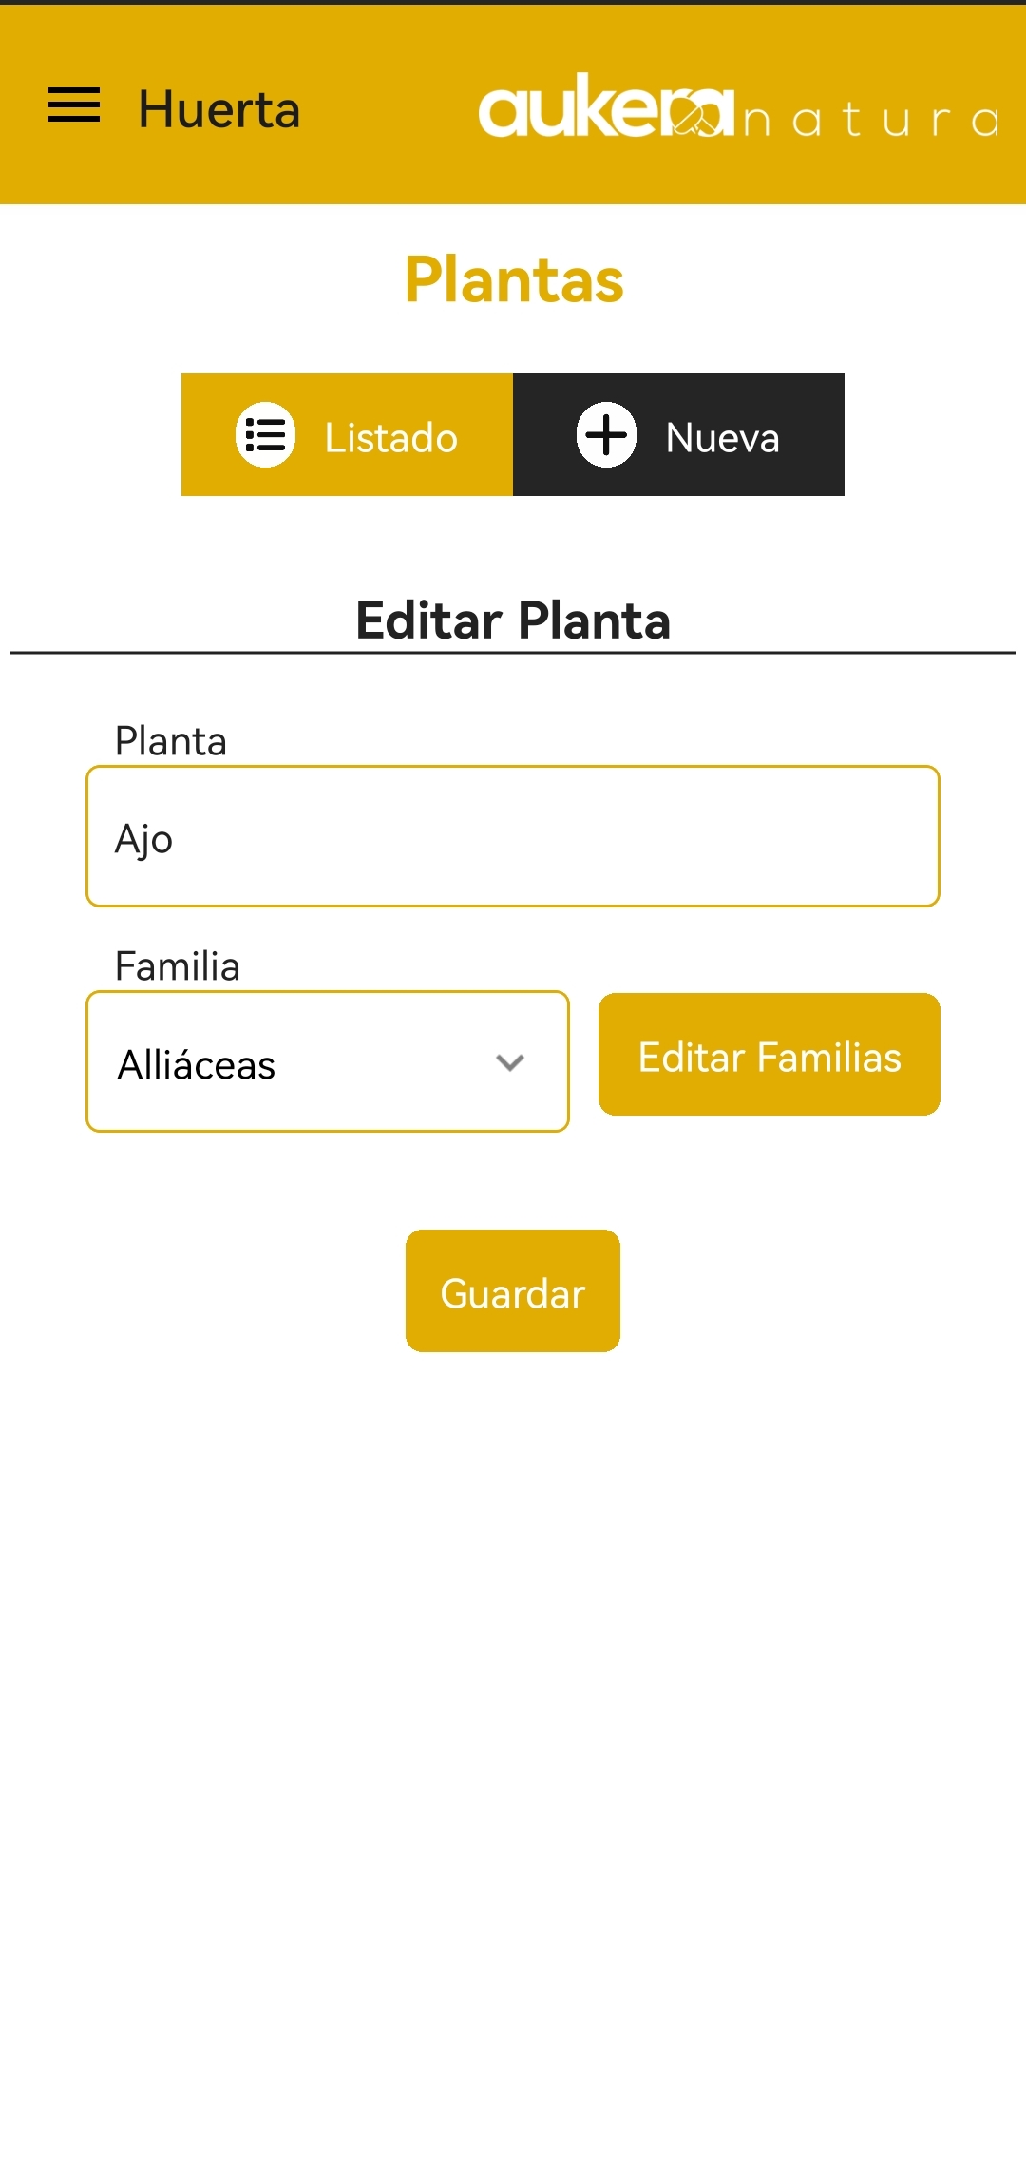Click the 'Ajo' text in the field
The width and height of the screenshot is (1026, 2157).
(x=143, y=839)
